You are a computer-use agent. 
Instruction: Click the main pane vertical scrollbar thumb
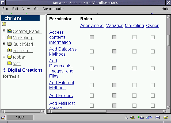169,40
